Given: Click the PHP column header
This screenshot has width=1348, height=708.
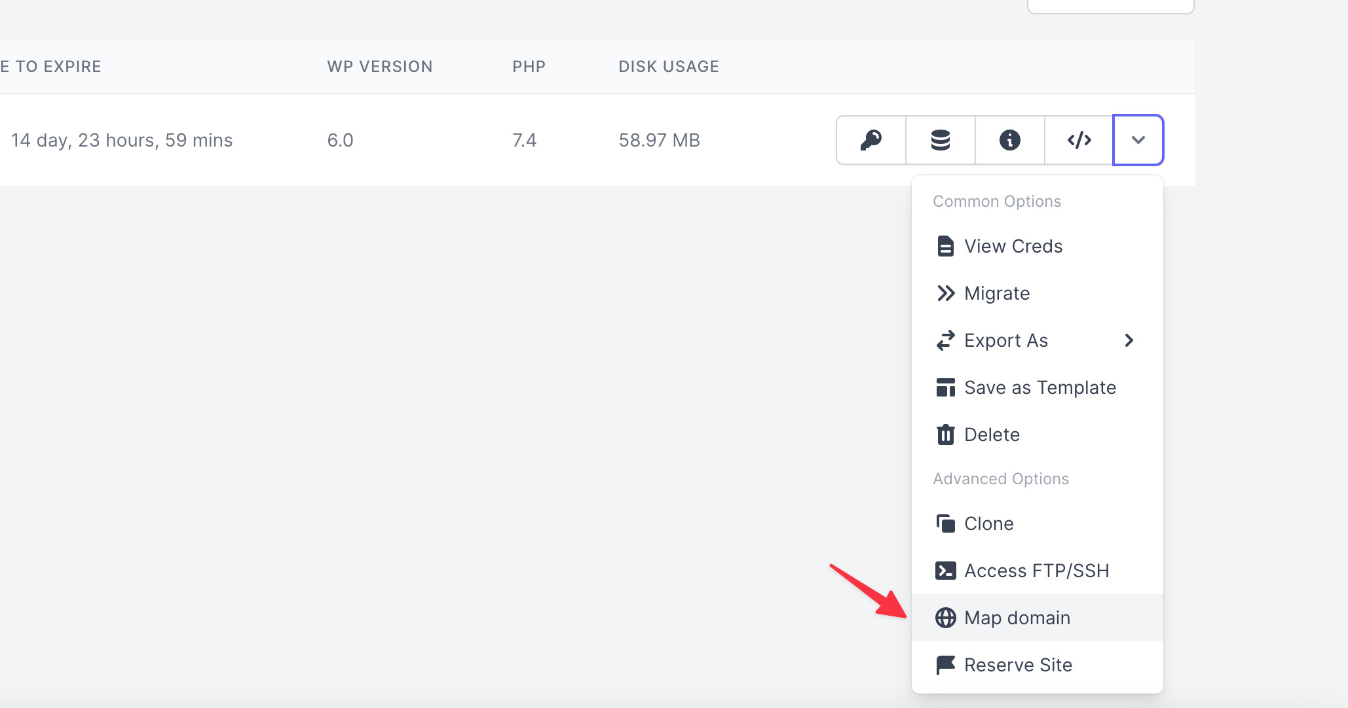Looking at the screenshot, I should click(529, 67).
